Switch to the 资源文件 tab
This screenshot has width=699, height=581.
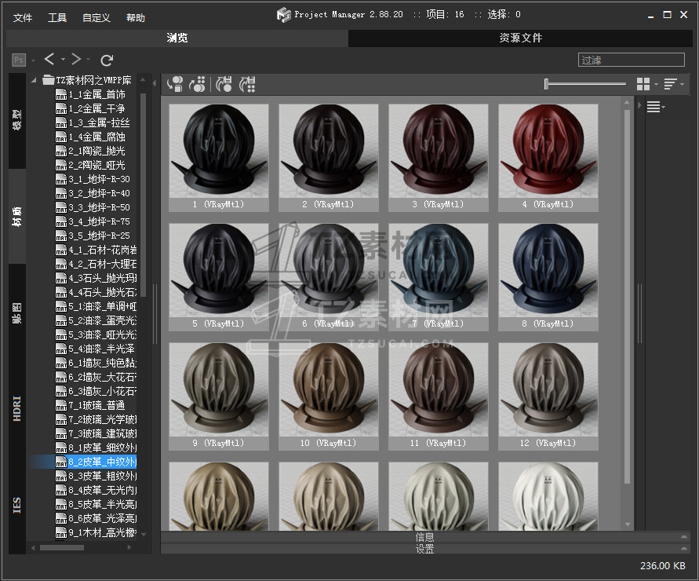[x=520, y=38]
